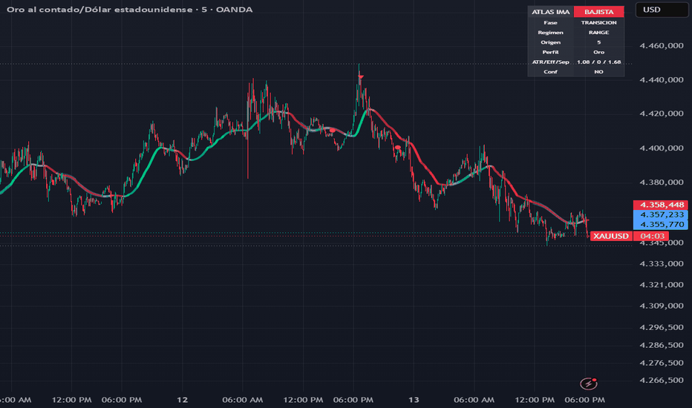Click the 4.400,000 price scale value

click(x=661, y=148)
